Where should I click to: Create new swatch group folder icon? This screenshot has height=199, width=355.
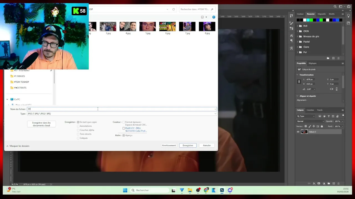click(x=328, y=58)
